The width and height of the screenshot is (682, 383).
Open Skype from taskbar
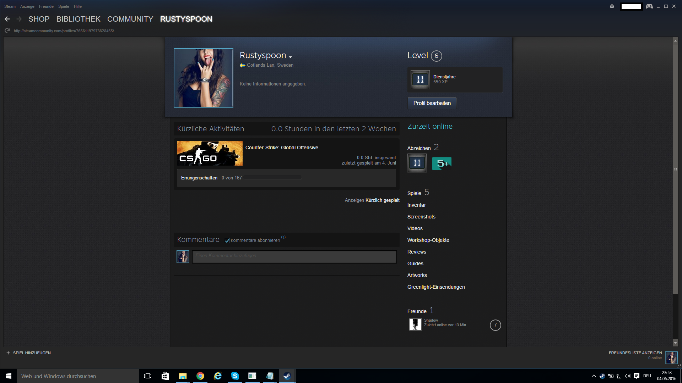[x=235, y=376]
